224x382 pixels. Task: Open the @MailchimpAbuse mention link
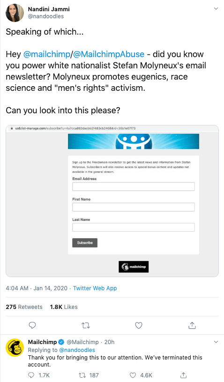108,54
